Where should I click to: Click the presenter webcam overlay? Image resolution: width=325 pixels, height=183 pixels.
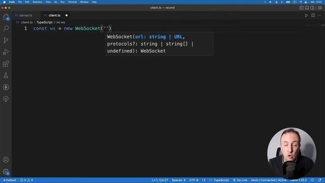(x=291, y=153)
